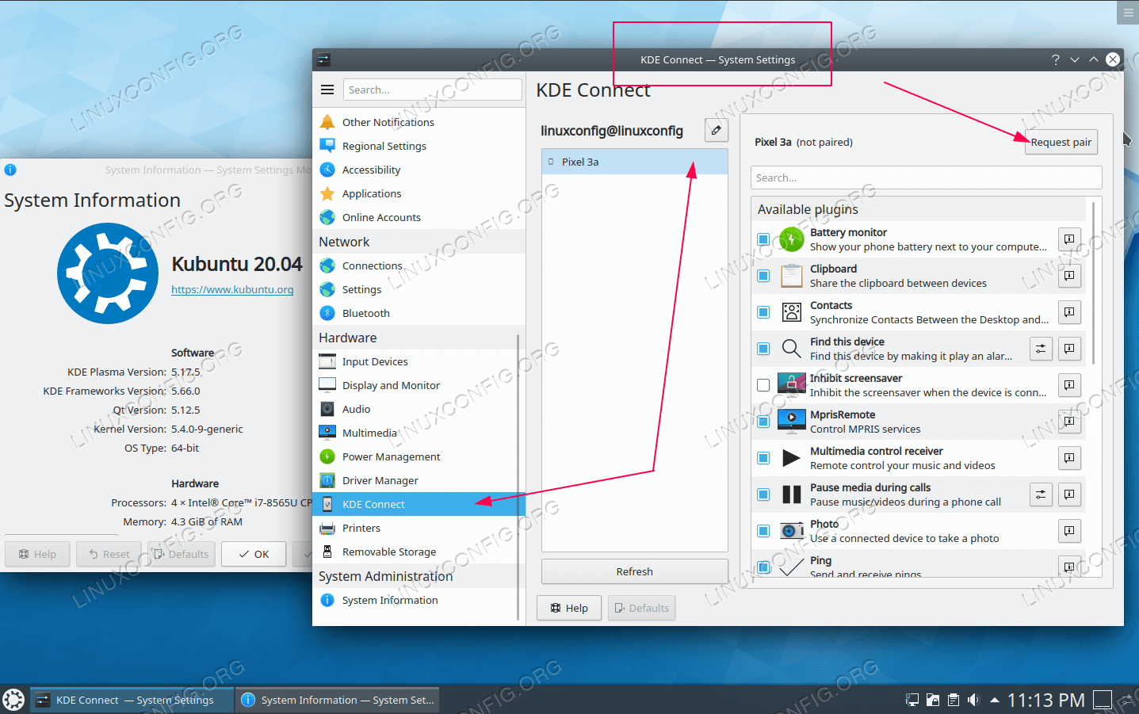Click the edit device name pencil icon
Image resolution: width=1139 pixels, height=714 pixels.
(x=717, y=130)
